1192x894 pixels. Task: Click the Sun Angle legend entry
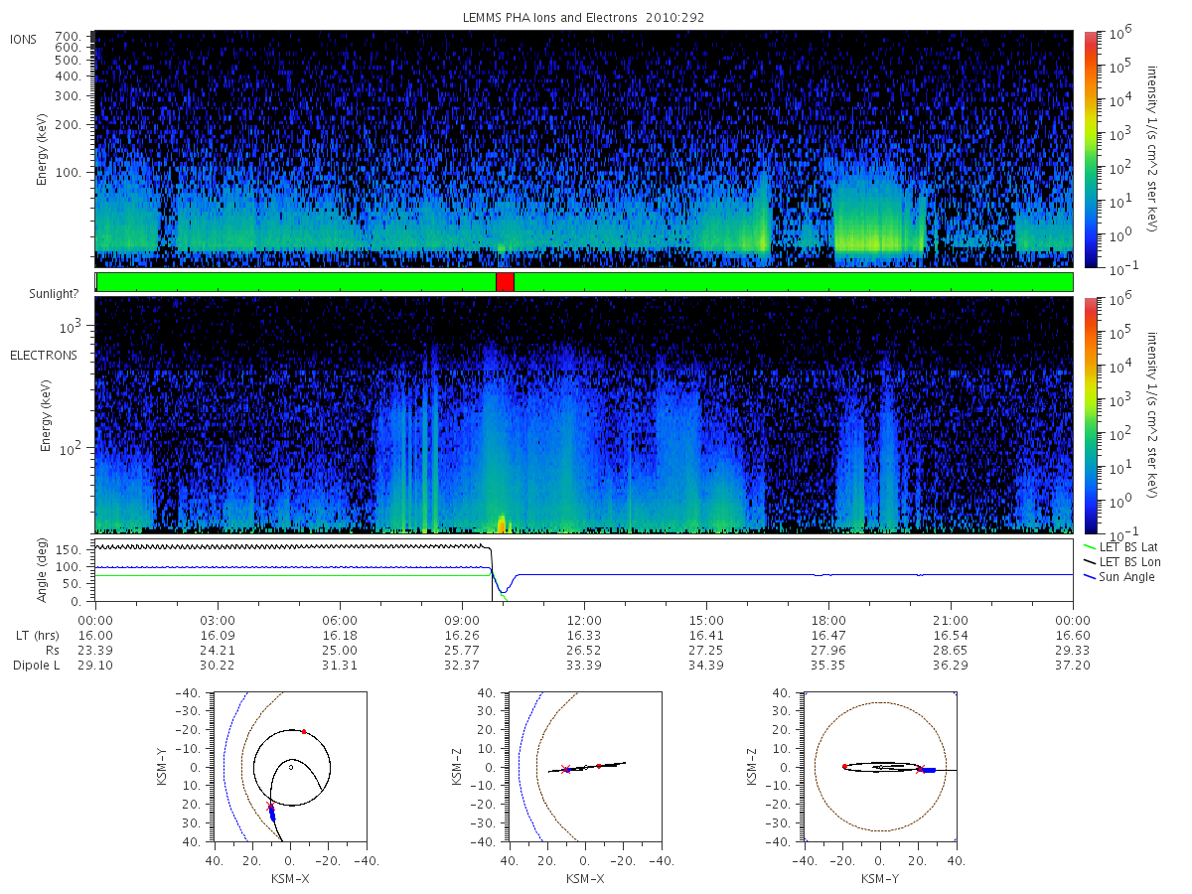click(1120, 577)
